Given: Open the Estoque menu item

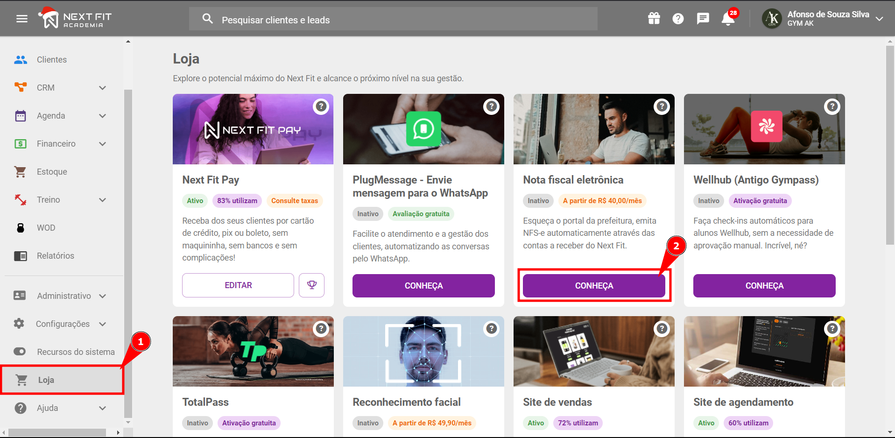Looking at the screenshot, I should pyautogui.click(x=62, y=172).
